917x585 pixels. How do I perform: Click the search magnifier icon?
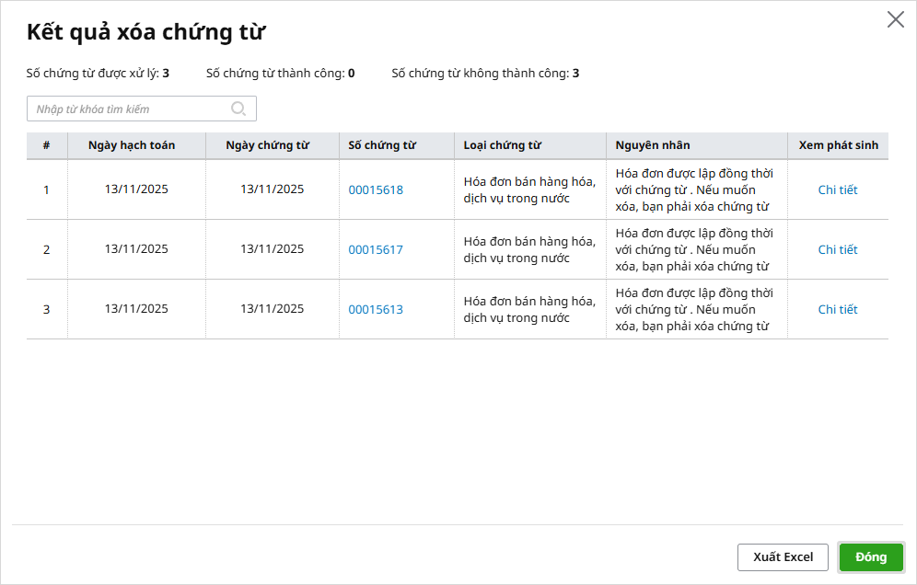click(238, 109)
